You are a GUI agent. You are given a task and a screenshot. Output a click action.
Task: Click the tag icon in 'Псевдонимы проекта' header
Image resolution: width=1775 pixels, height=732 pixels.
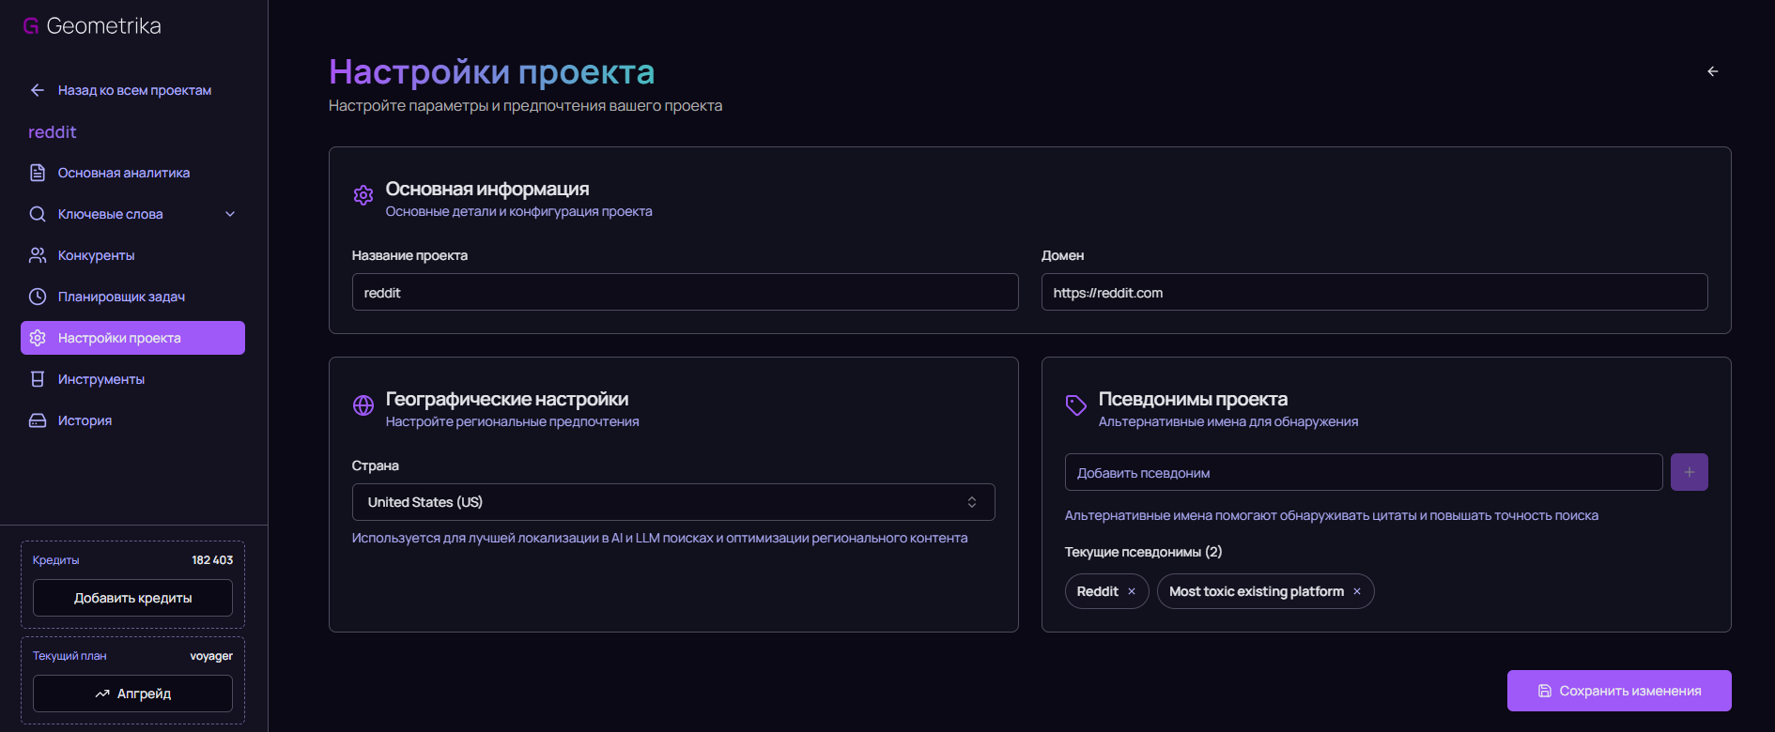(1076, 405)
